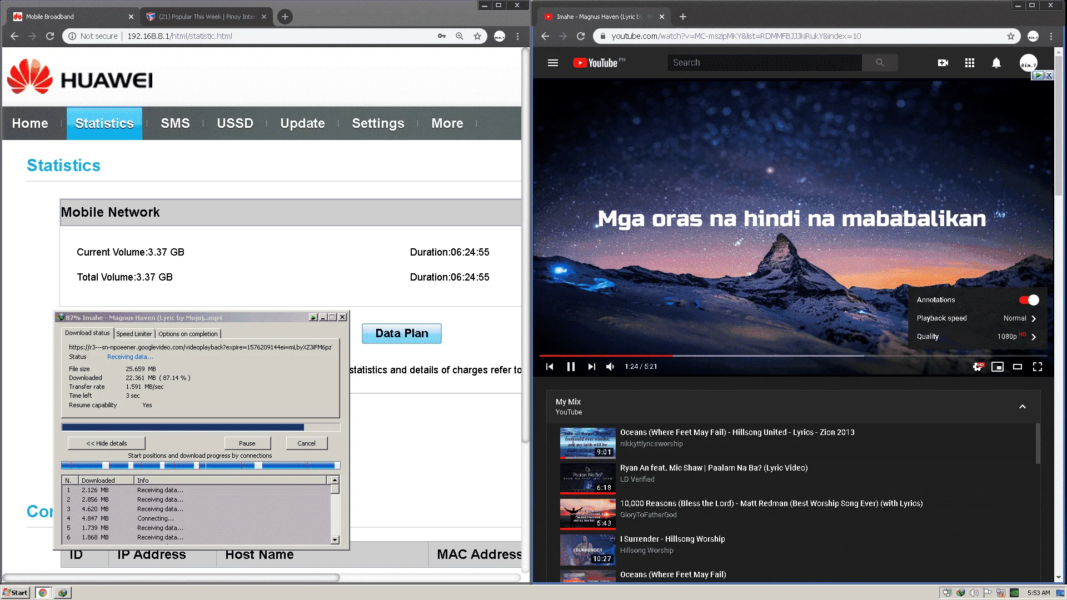
Task: Click the zoom magnifier in Huawei address bar
Action: tap(460, 36)
